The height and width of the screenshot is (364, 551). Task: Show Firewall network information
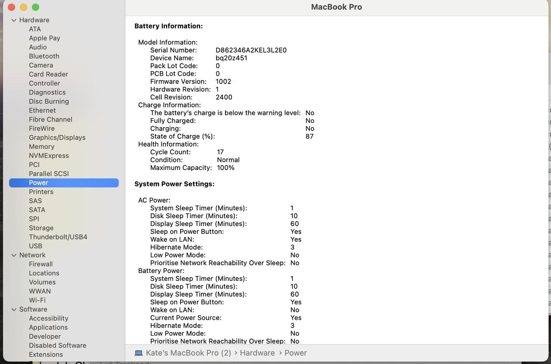pos(41,264)
